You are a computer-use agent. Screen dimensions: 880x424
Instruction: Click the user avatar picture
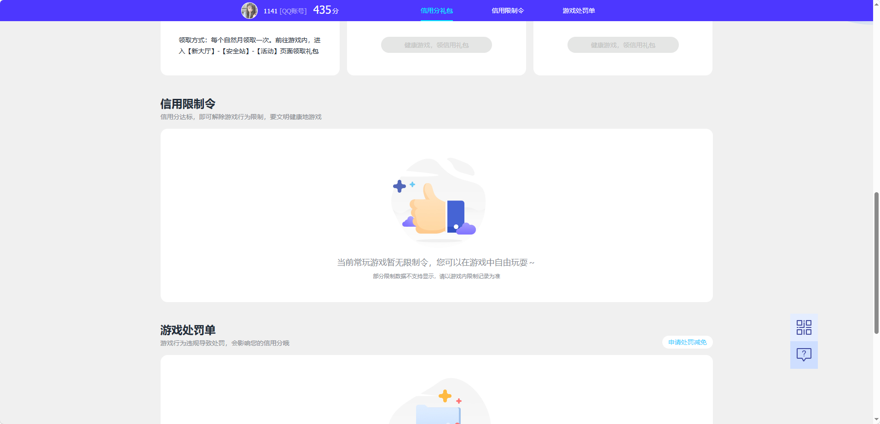point(249,11)
